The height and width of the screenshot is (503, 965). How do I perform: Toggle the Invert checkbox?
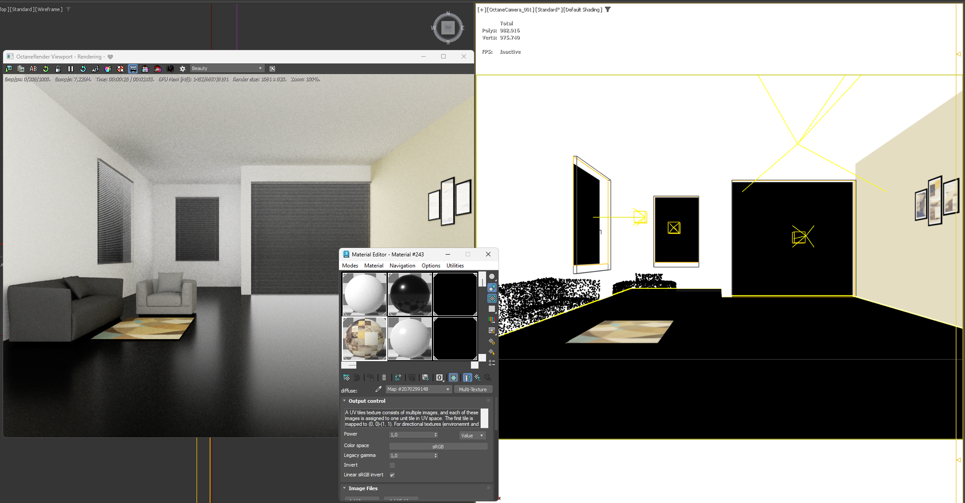pyautogui.click(x=392, y=465)
